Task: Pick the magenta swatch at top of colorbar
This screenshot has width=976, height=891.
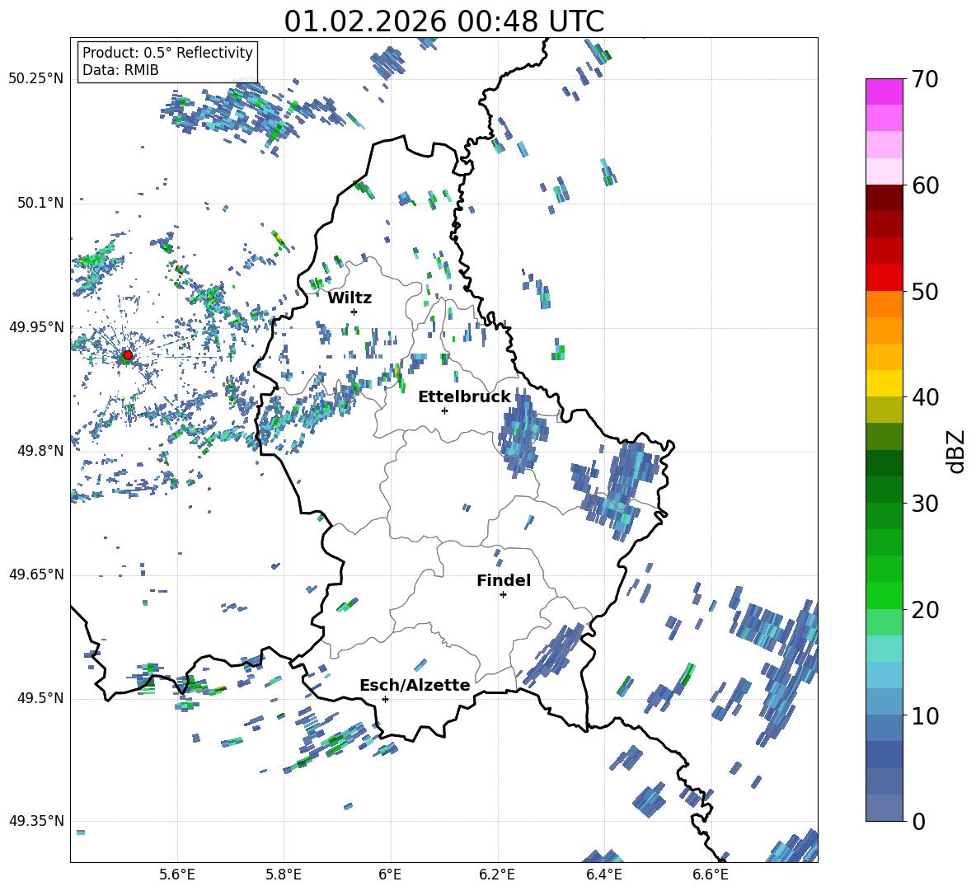Action: [884, 91]
